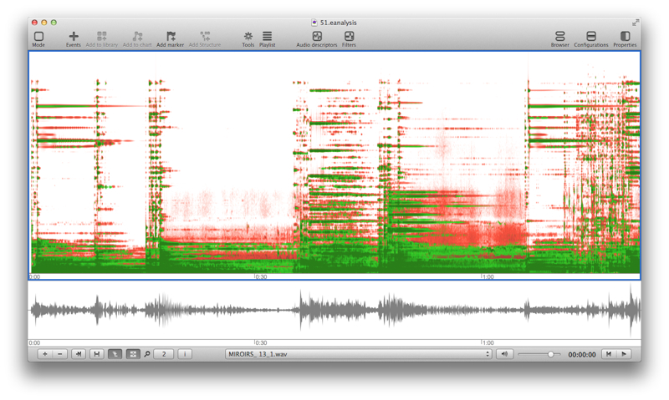Screen dimensions: 669x400
Task: Show the Configurations panel
Action: click(591, 36)
